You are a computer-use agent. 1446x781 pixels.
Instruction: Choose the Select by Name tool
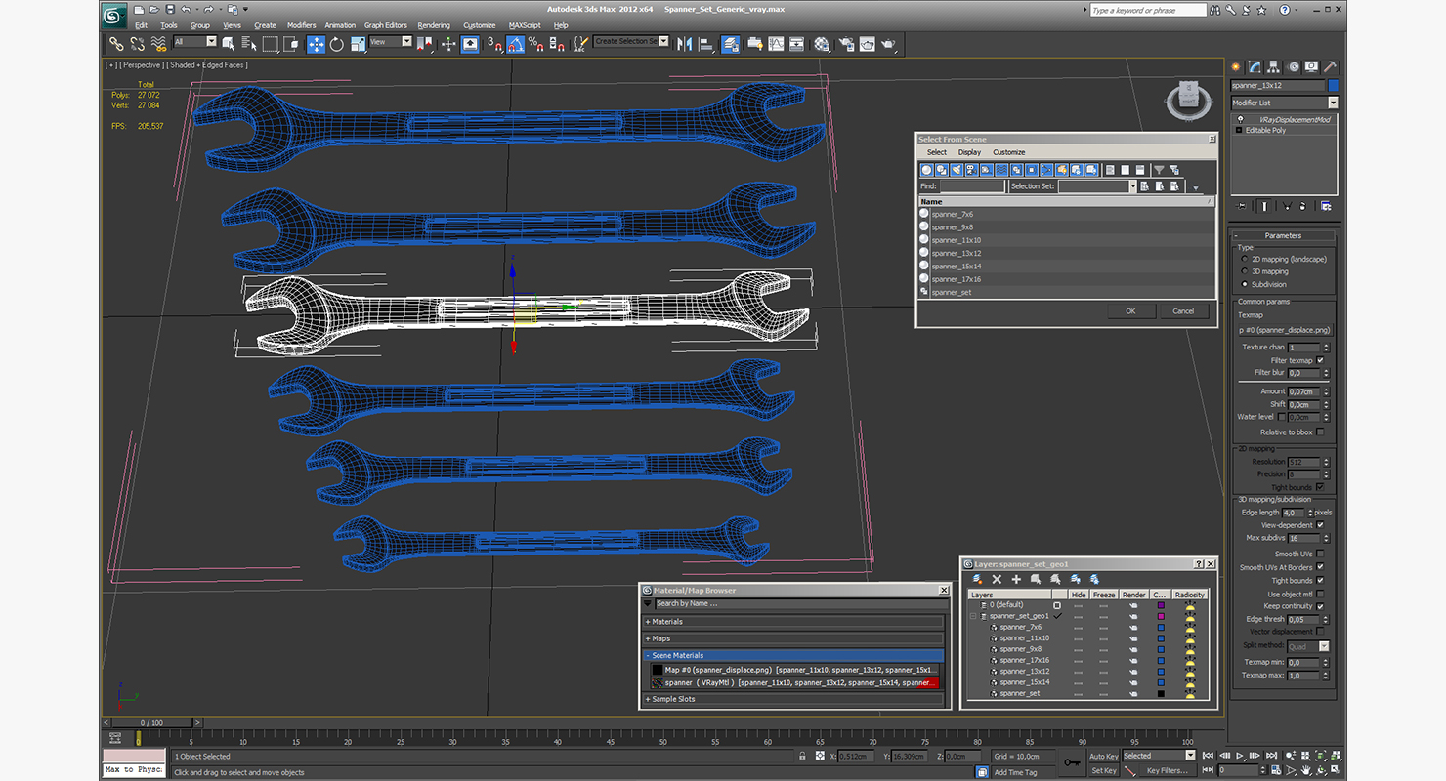[x=249, y=44]
